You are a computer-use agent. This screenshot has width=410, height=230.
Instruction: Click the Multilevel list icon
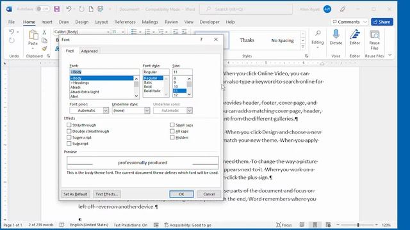[x=161, y=32]
